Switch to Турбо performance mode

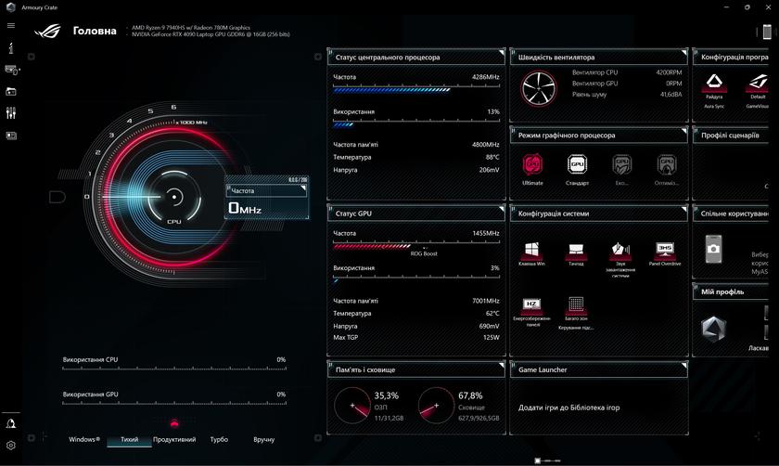click(219, 439)
